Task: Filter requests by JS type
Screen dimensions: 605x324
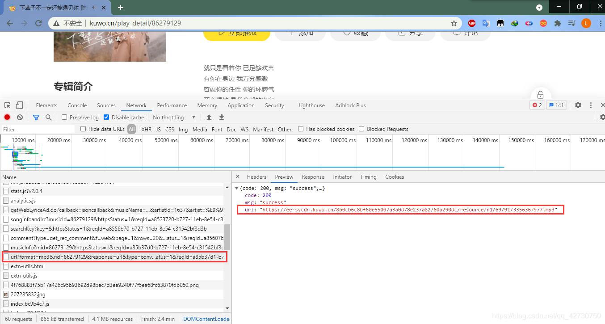Action: 158,129
